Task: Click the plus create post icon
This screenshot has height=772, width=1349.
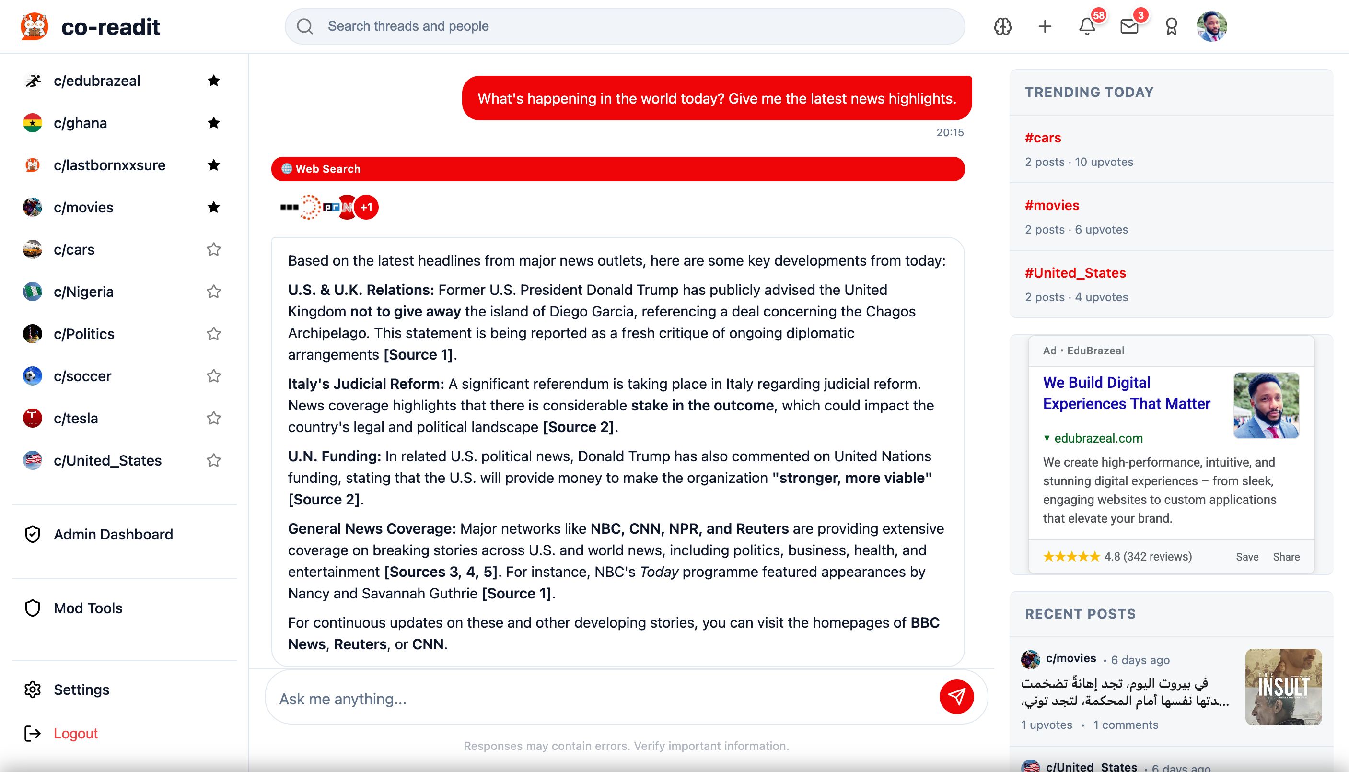Action: 1045,26
